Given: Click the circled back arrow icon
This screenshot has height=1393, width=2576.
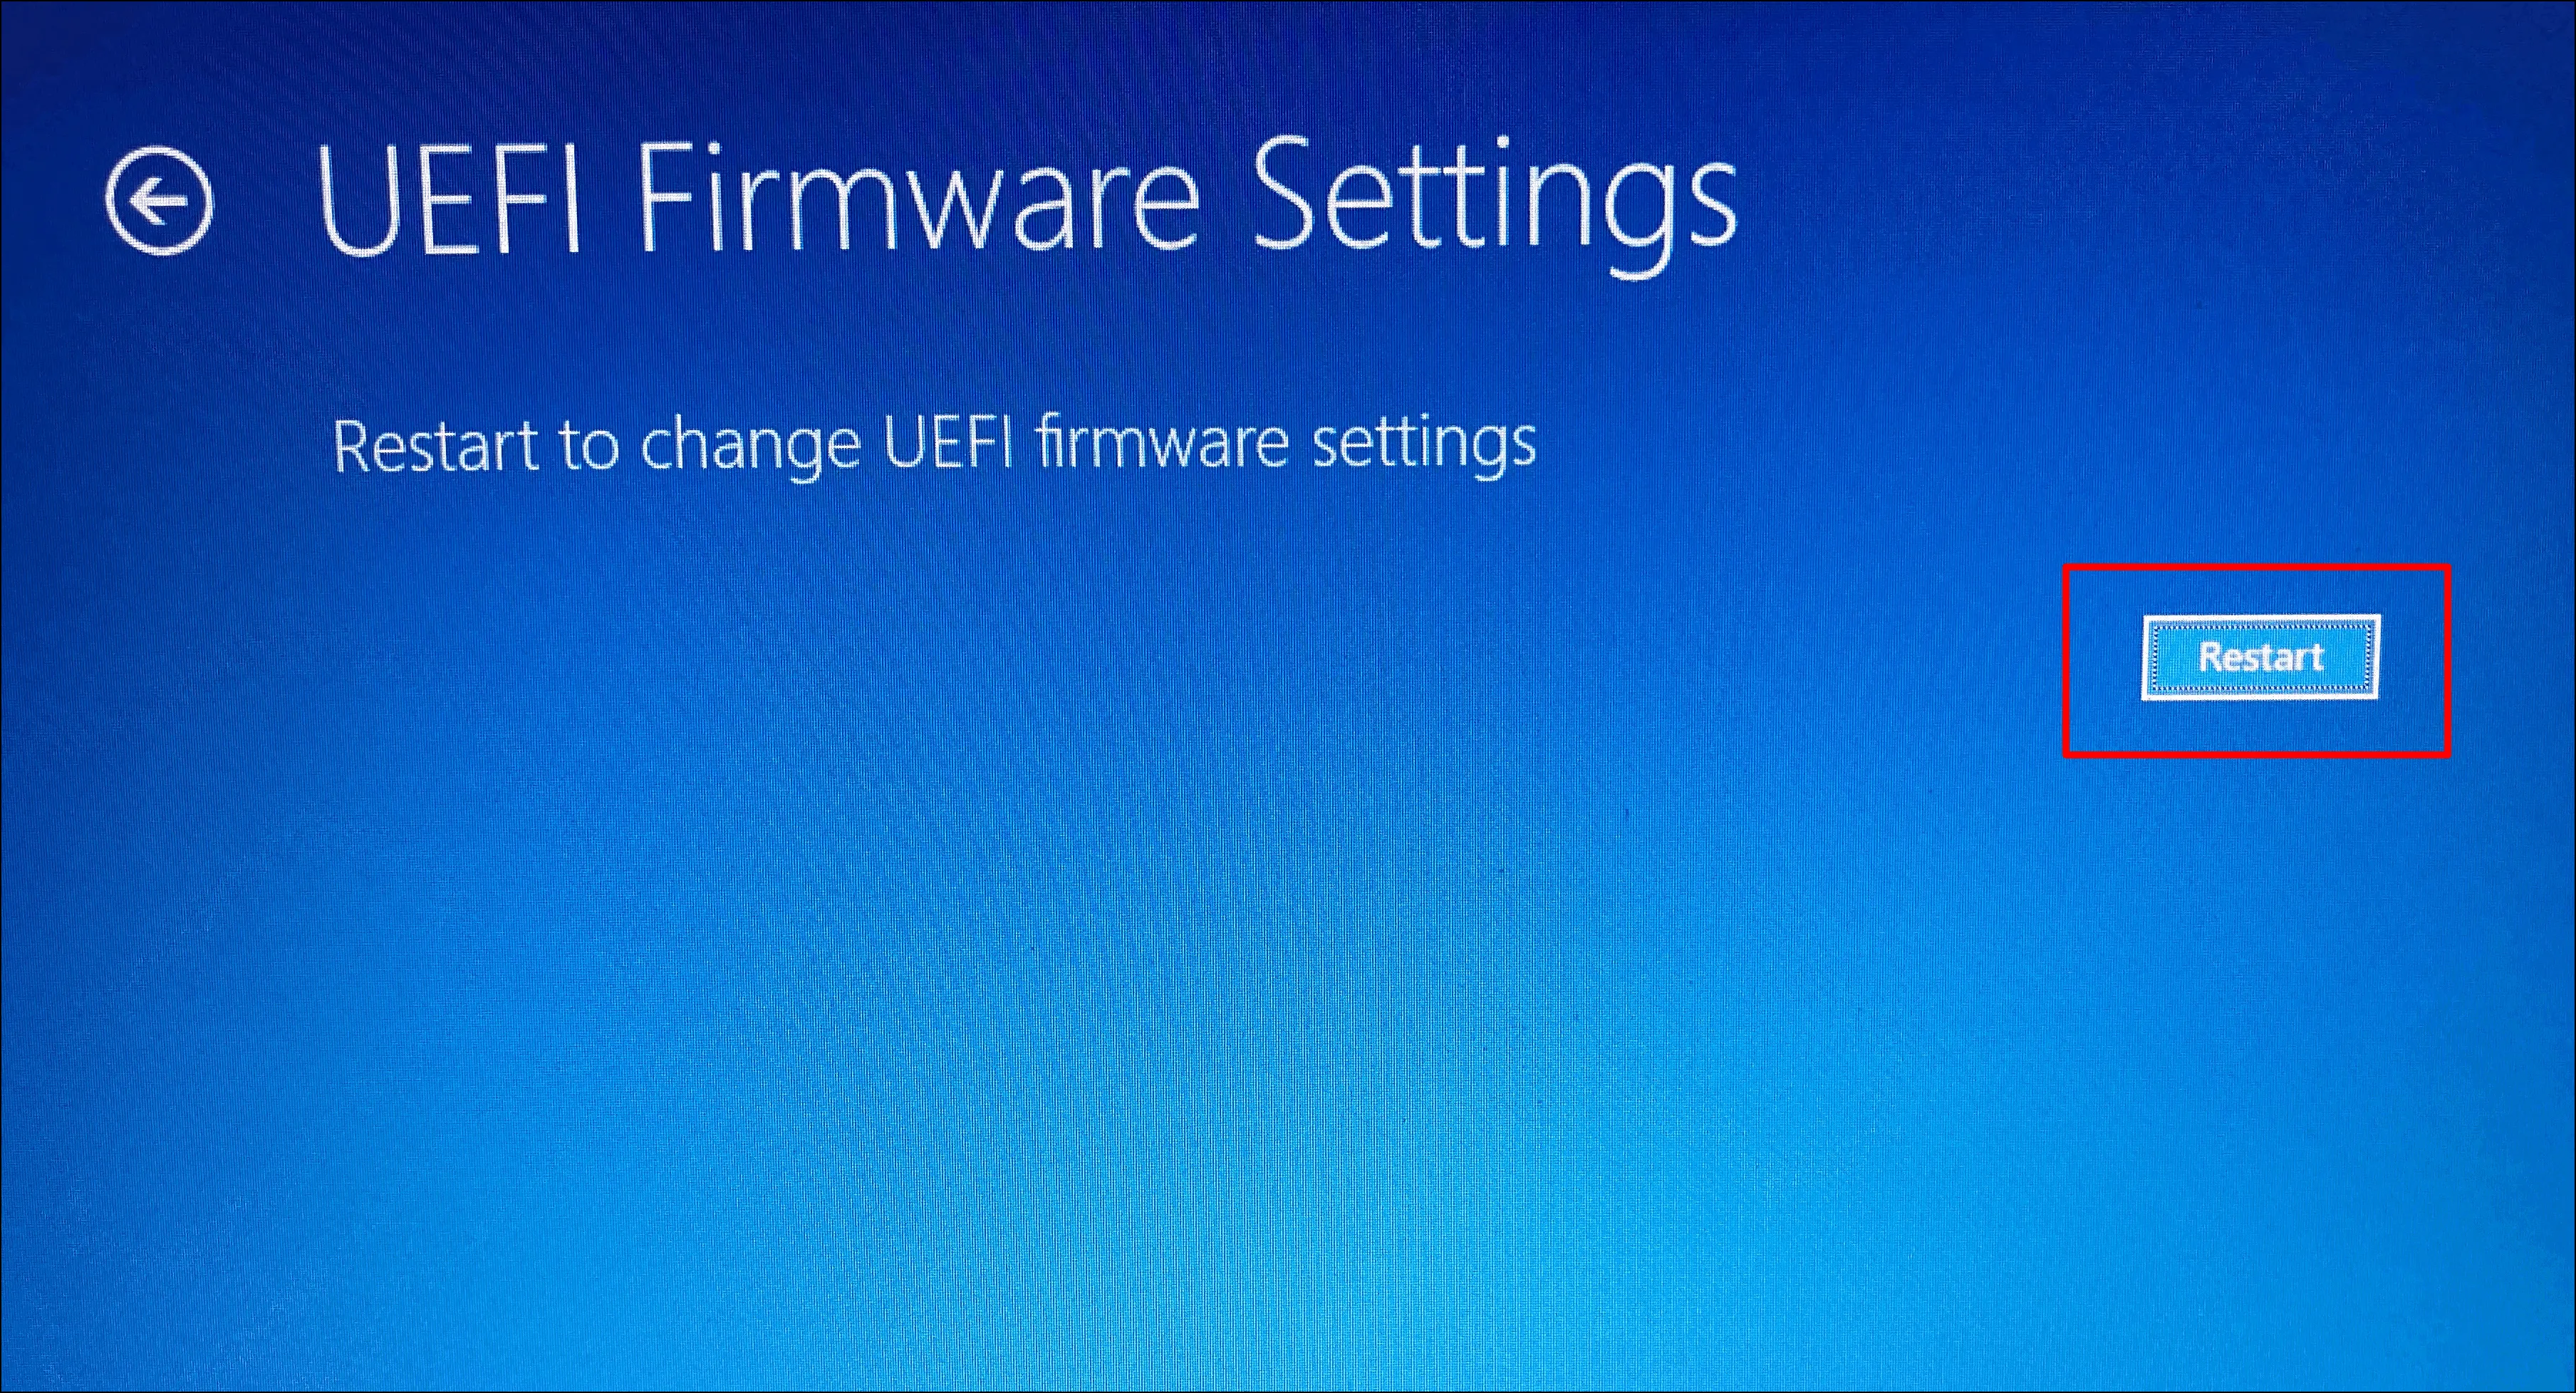Looking at the screenshot, I should 159,201.
